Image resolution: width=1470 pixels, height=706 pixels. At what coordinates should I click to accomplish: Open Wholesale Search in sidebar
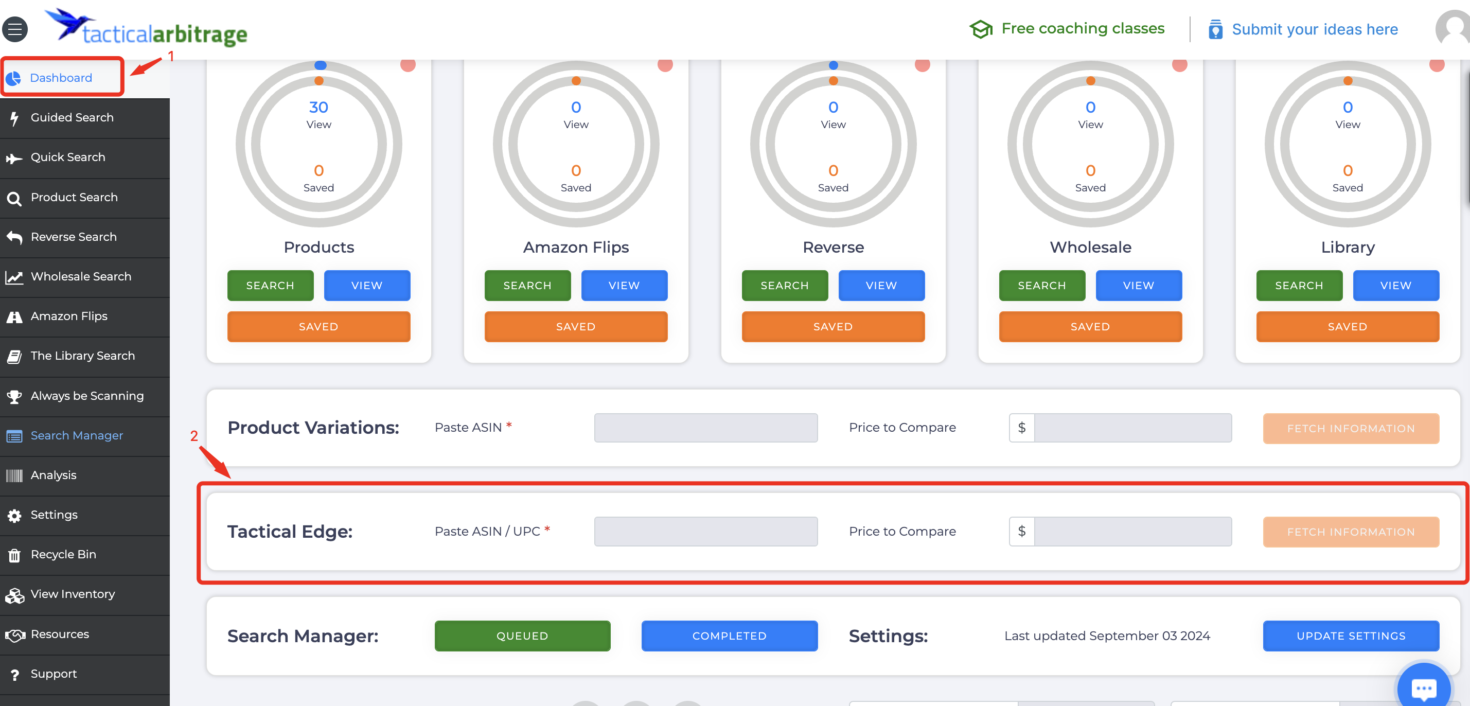(85, 277)
